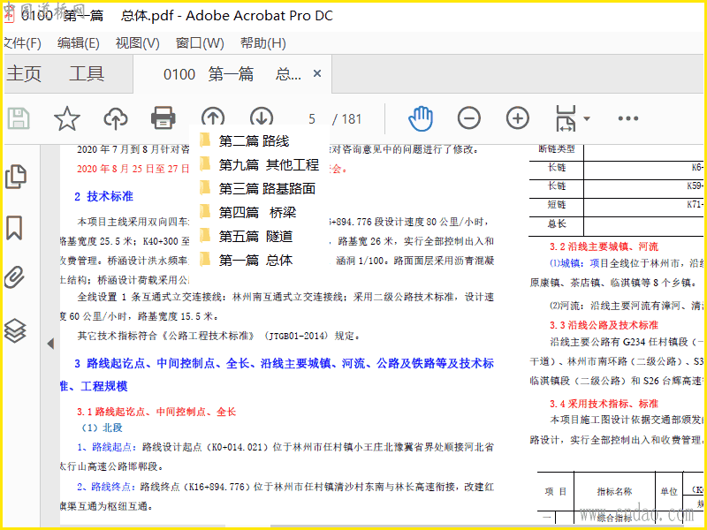Close the 0100 第一篇 document tab
The width and height of the screenshot is (707, 530).
tap(317, 73)
